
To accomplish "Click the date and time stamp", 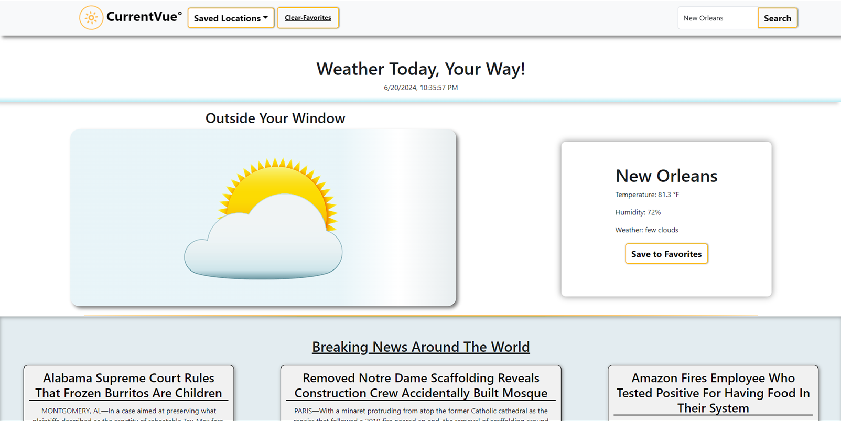I will point(420,88).
